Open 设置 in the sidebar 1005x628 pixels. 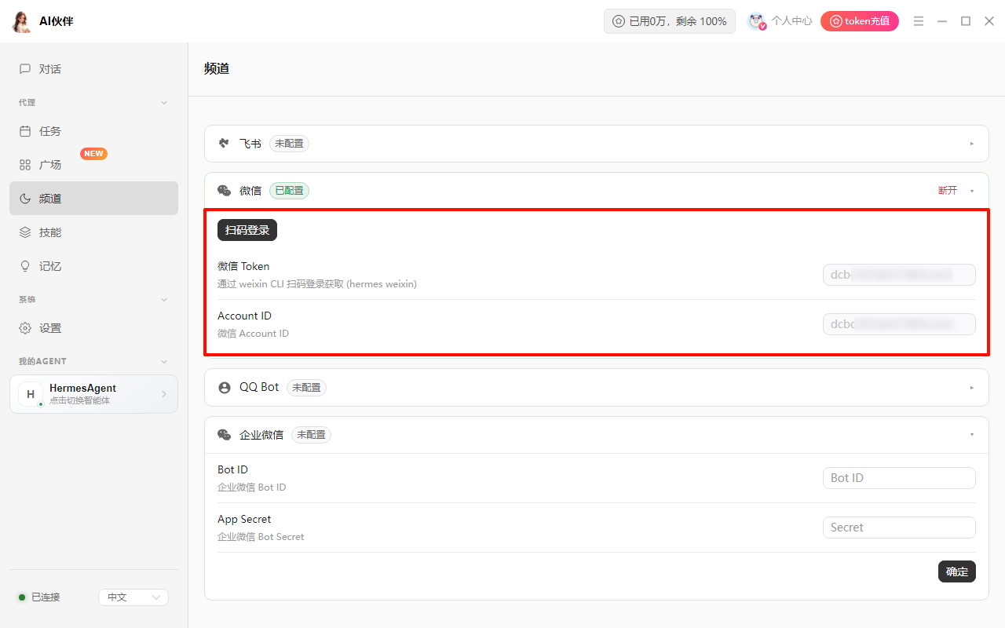coord(93,328)
